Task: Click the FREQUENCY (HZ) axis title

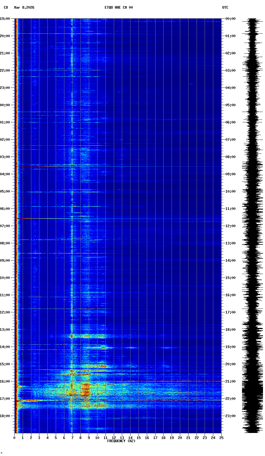Action: click(121, 441)
